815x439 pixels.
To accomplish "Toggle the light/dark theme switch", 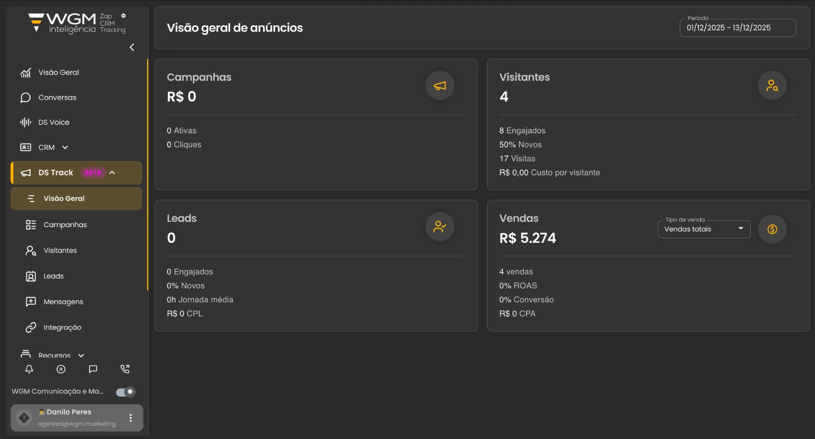I will [125, 392].
